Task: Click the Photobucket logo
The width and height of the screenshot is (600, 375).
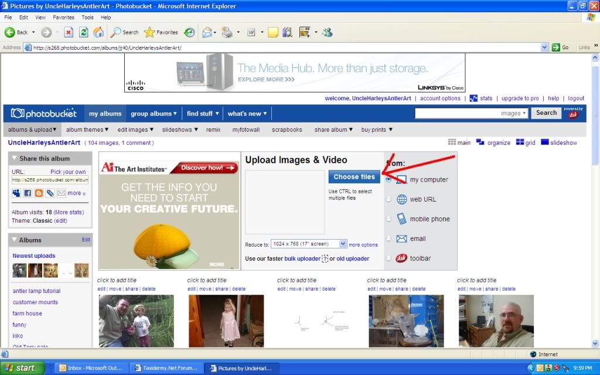Action: point(43,114)
